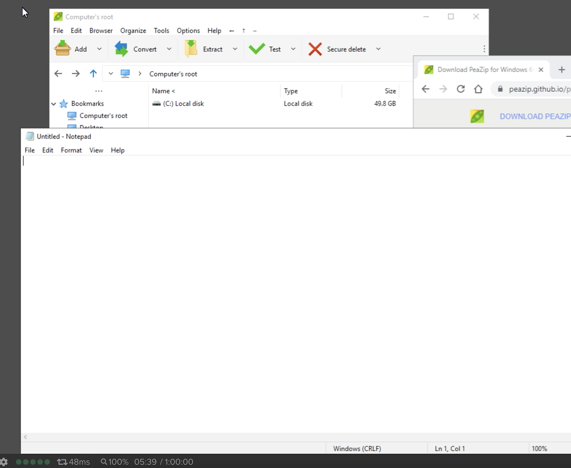Click the Extract archive icon

coord(191,49)
